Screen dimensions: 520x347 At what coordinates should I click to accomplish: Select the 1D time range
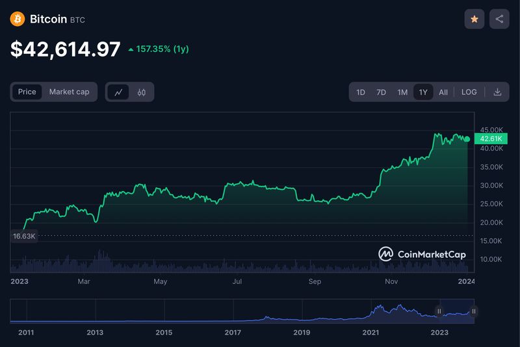click(x=361, y=92)
